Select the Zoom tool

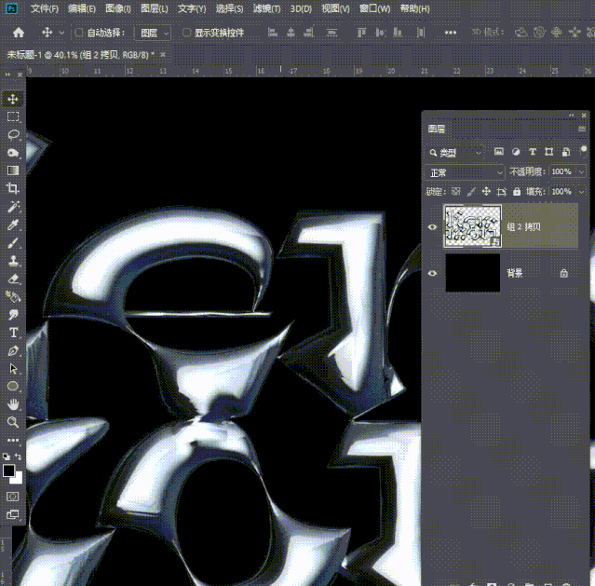click(x=13, y=422)
